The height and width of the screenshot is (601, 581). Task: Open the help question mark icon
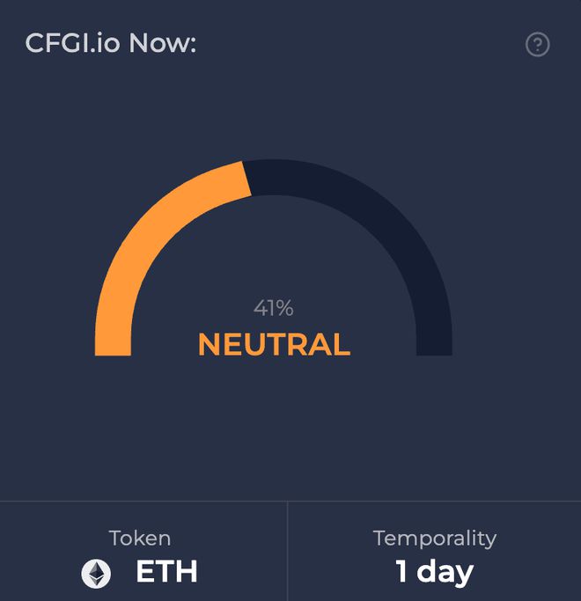(x=537, y=45)
